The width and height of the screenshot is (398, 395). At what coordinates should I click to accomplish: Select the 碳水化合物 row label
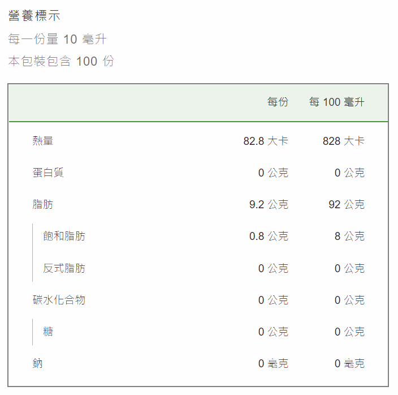(x=59, y=300)
